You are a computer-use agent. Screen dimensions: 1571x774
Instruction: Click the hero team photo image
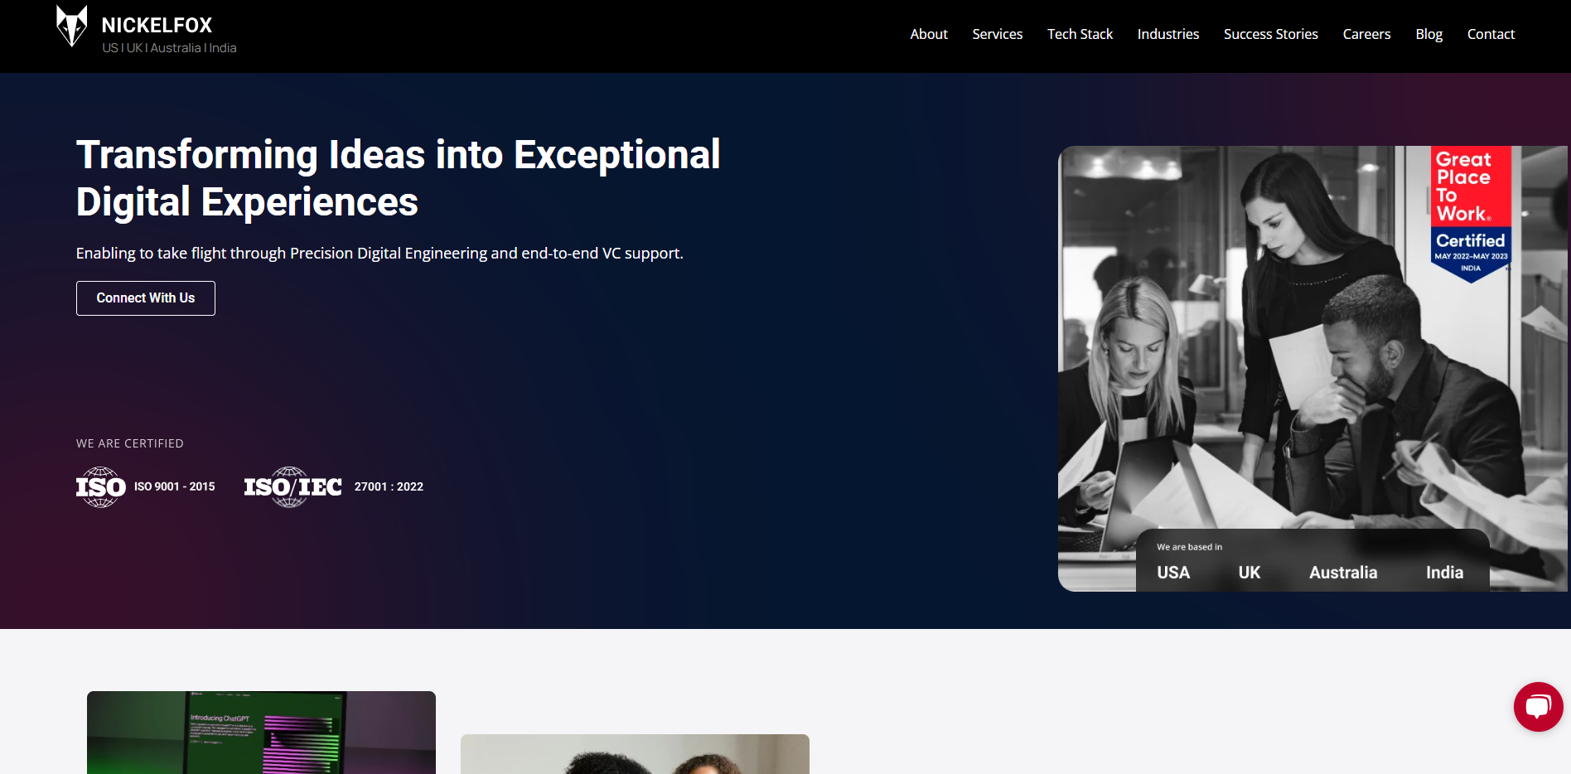1312,369
